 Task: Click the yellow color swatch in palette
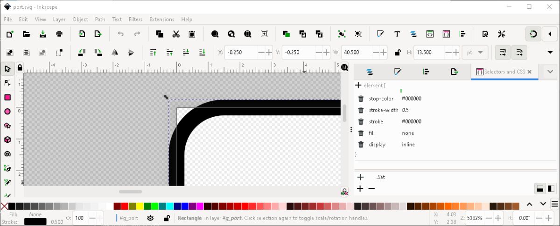tap(140, 206)
